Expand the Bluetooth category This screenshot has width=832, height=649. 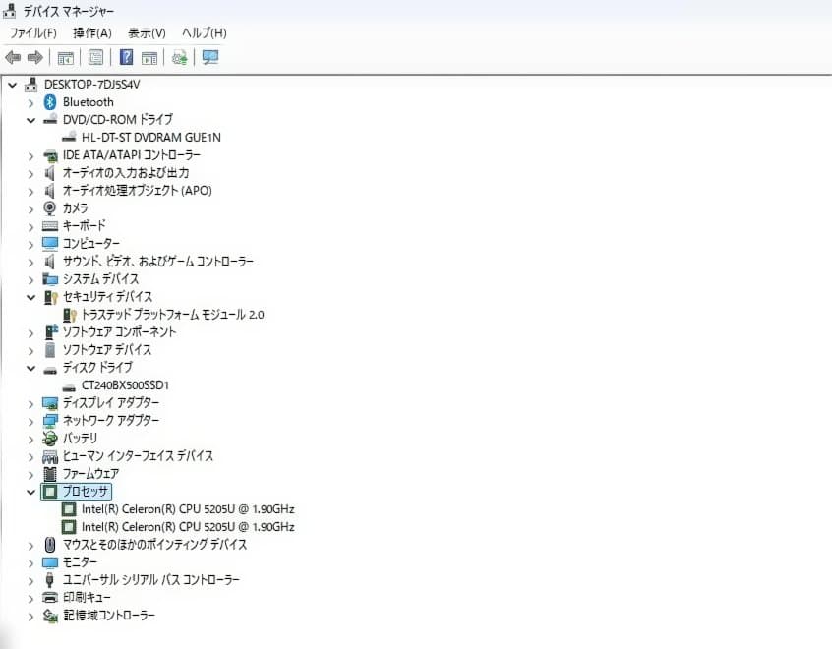(x=30, y=102)
